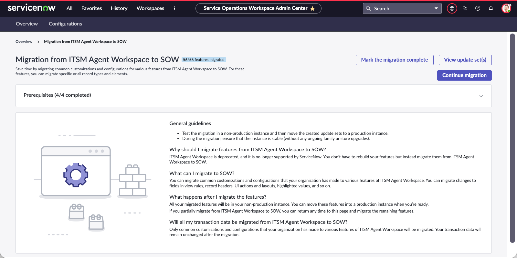Click the Service Operations Workspace Admin Center title pill
This screenshot has height=258, width=517.
click(258, 8)
